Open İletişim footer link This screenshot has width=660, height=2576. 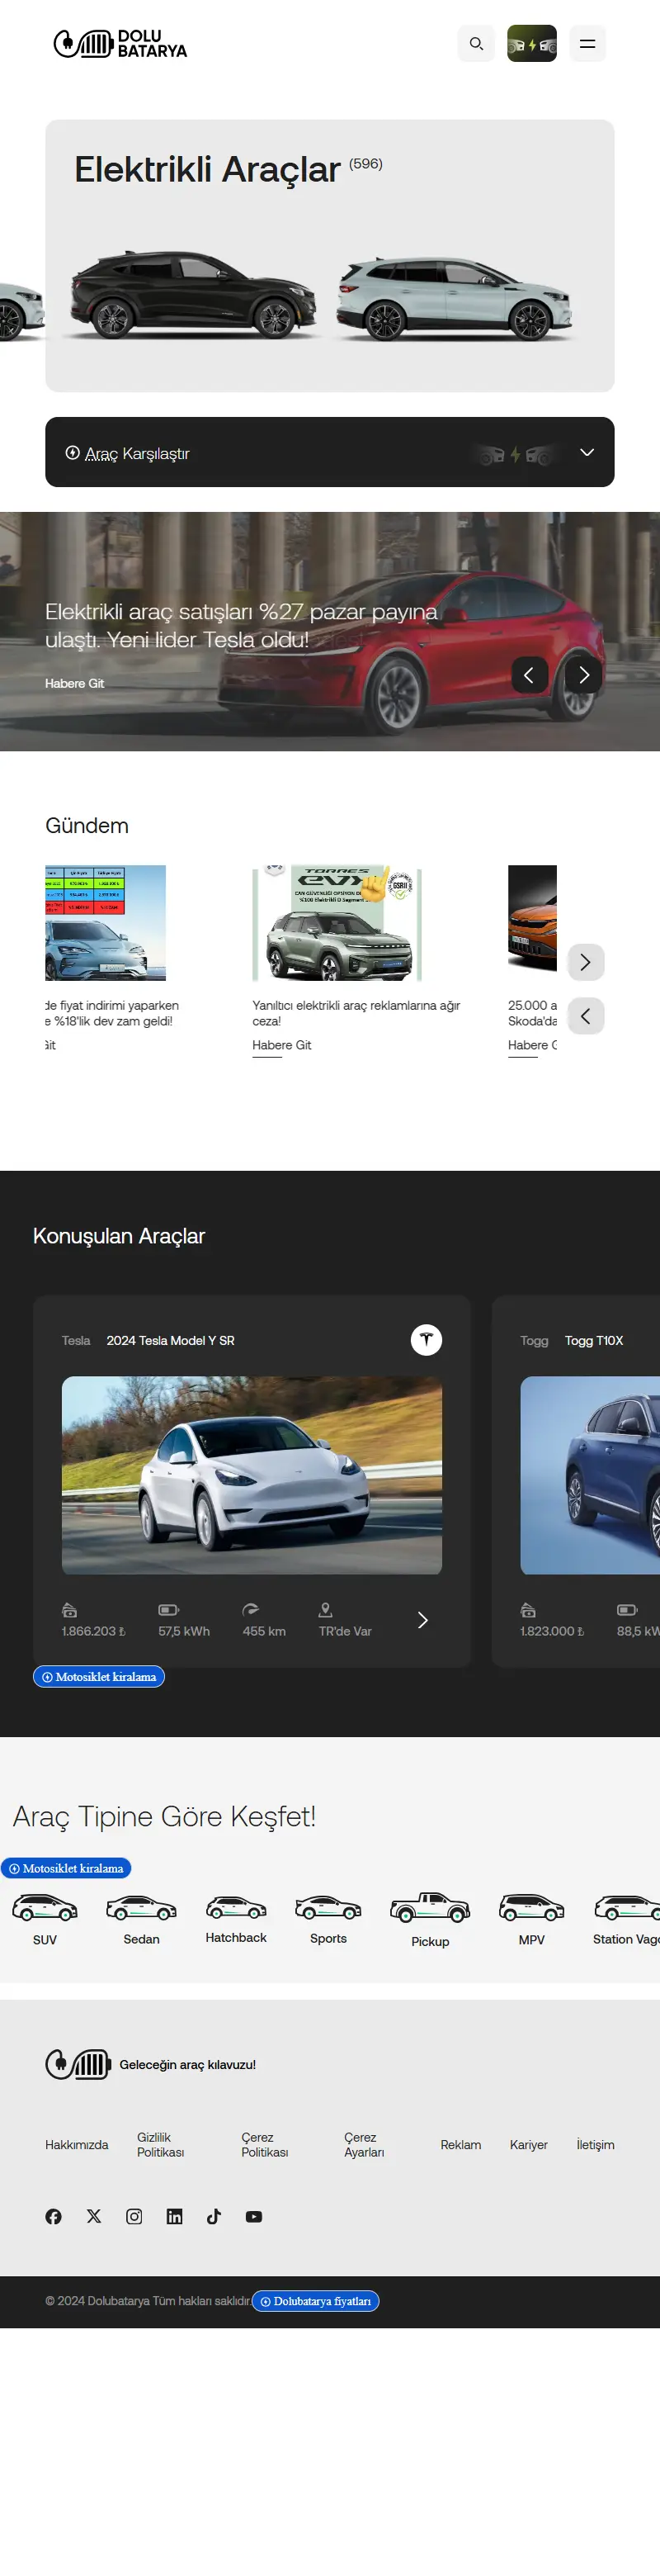(x=595, y=2145)
